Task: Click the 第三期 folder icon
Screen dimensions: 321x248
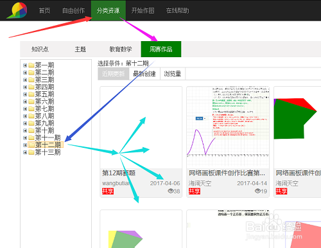Action: (31, 80)
